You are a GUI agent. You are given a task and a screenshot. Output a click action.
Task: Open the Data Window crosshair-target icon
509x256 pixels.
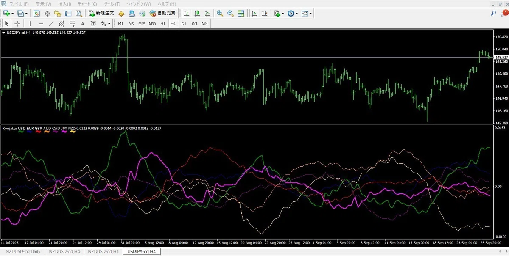[48, 14]
